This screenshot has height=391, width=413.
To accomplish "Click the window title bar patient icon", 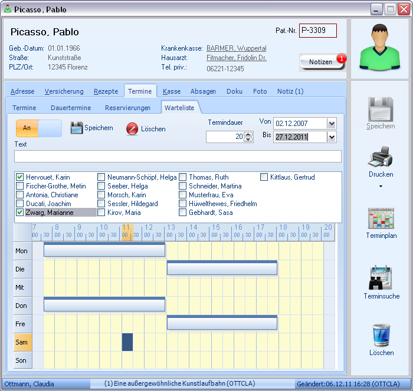I will click(x=8, y=9).
